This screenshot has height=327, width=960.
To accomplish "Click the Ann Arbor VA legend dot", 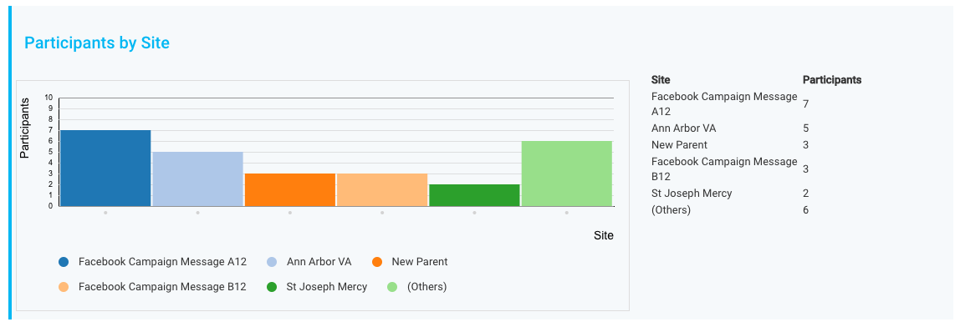I will click(x=272, y=262).
